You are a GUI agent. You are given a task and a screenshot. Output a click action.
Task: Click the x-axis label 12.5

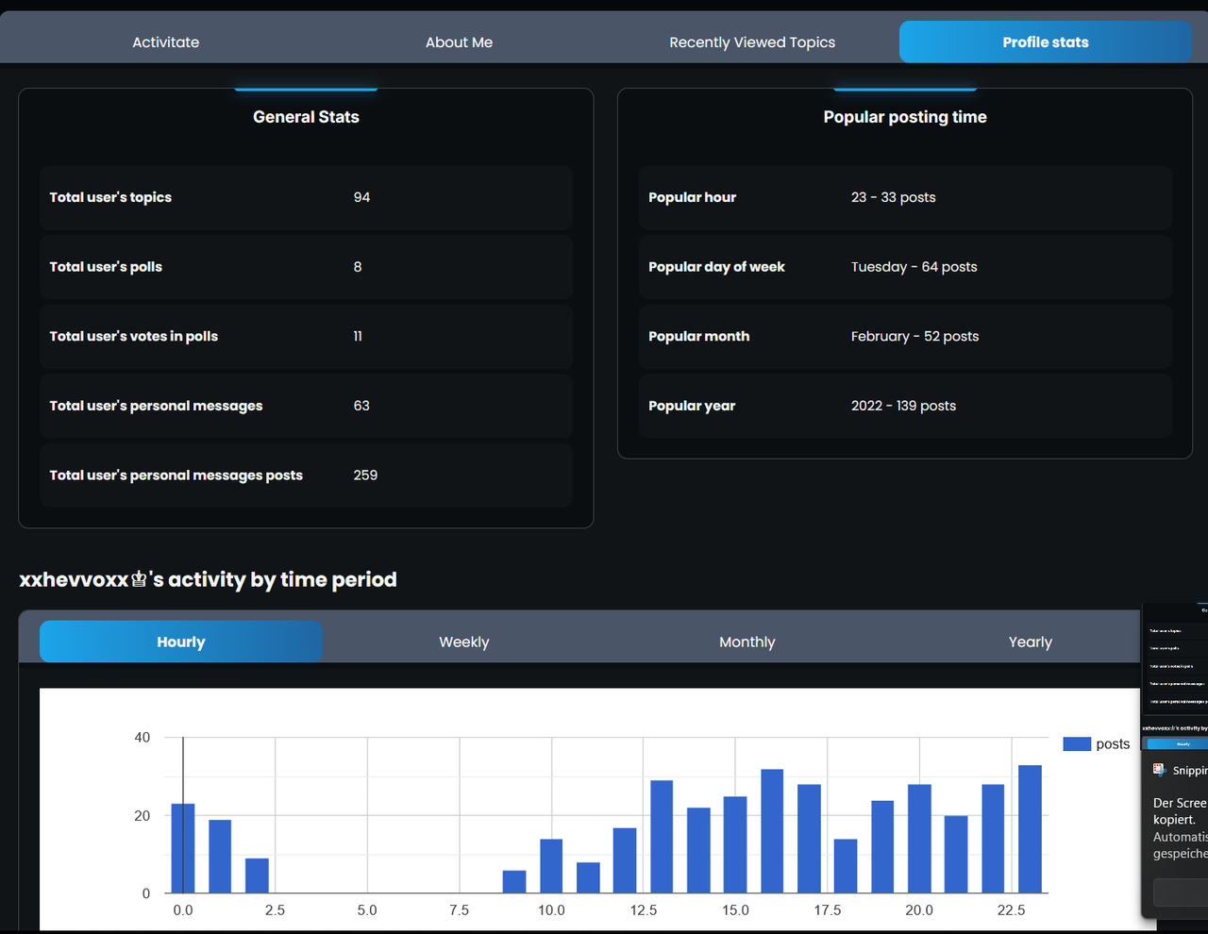(x=644, y=910)
